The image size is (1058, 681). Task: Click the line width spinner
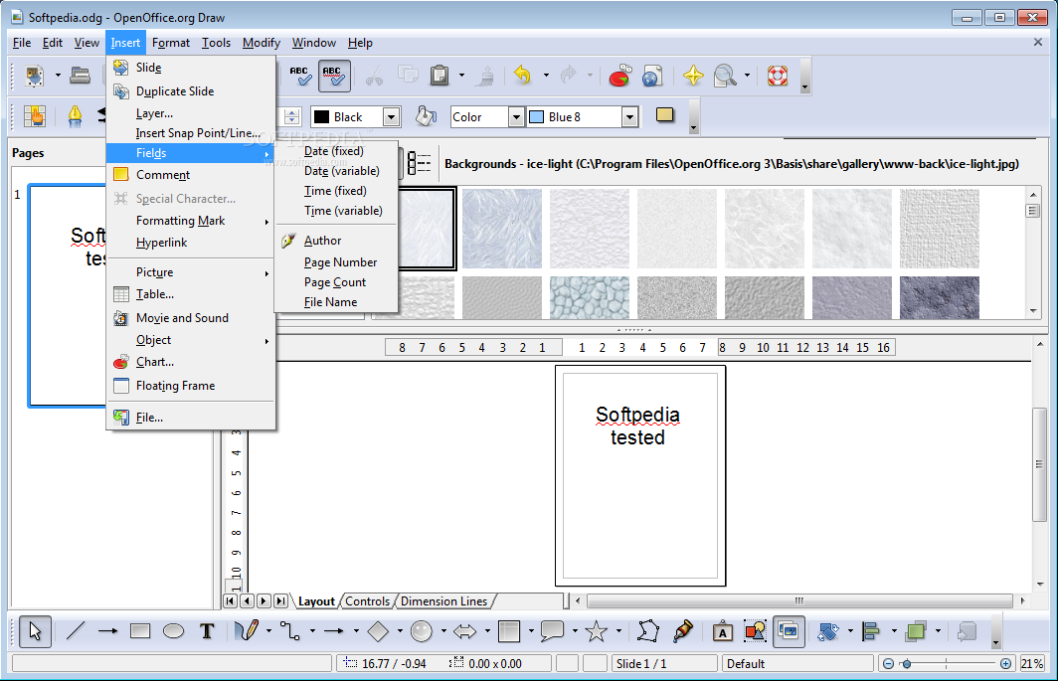pos(291,116)
